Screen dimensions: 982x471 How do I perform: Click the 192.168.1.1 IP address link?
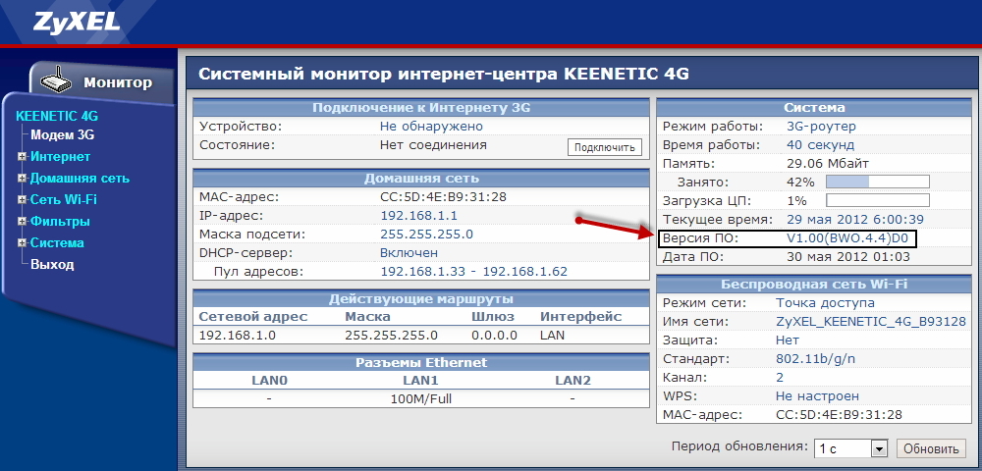click(418, 216)
